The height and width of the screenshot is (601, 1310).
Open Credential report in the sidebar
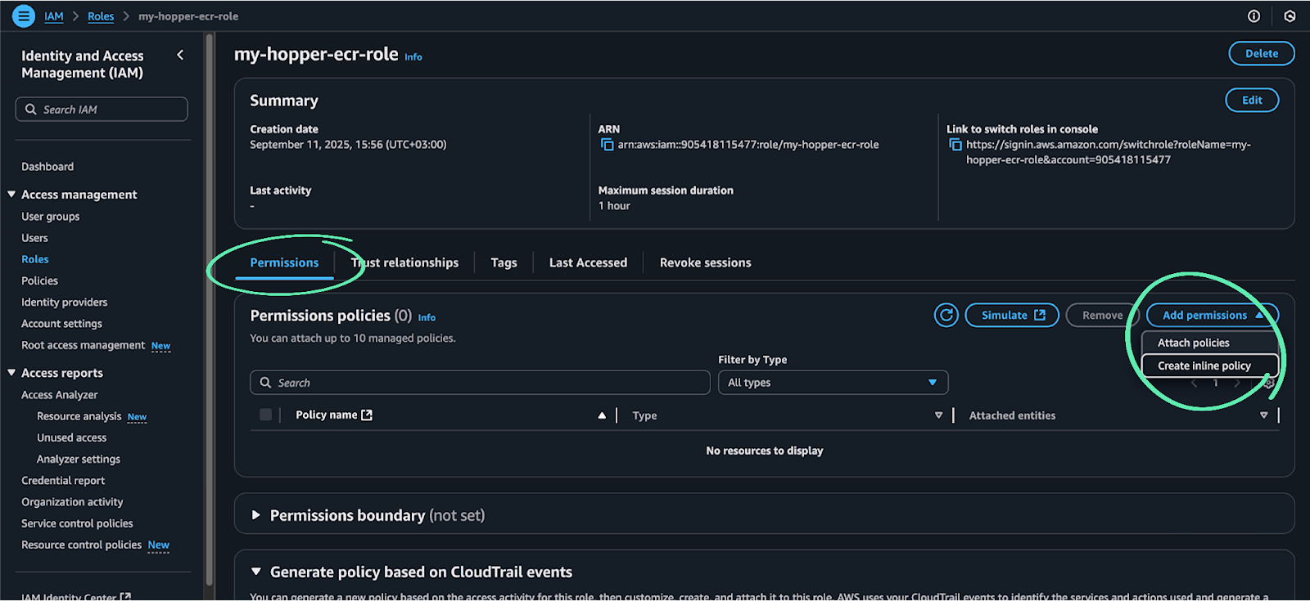point(63,481)
